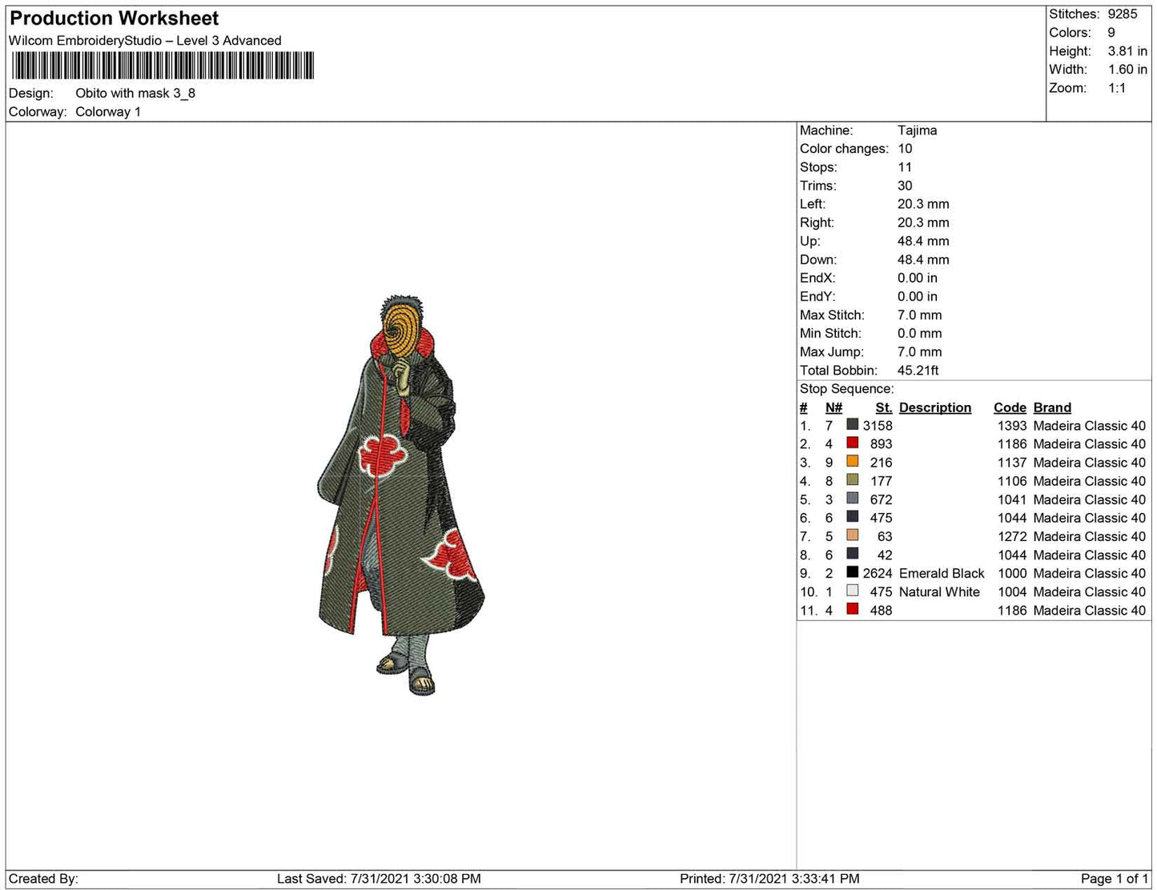
Task: Click the black swatch beside Emerald Black
Action: tap(852, 572)
